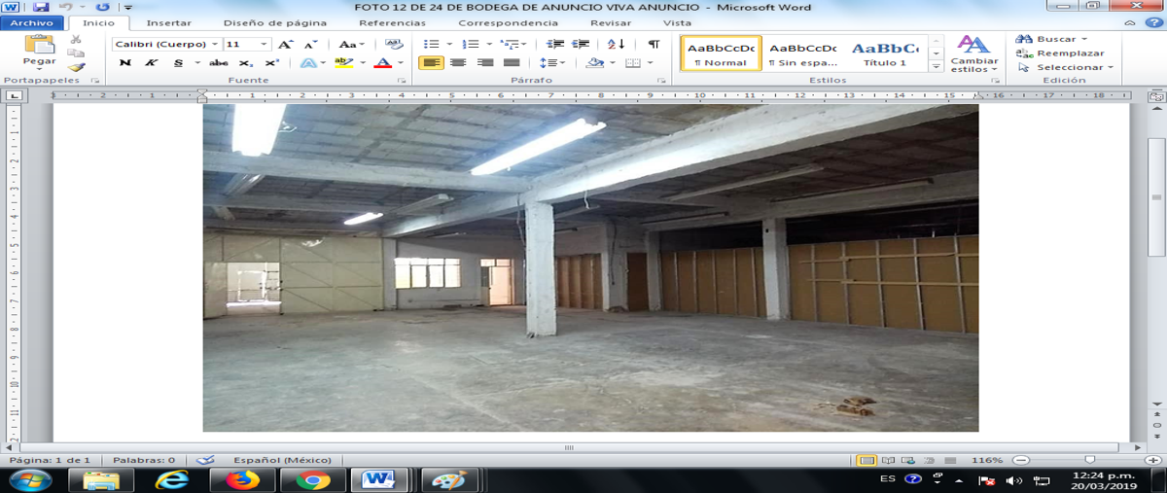
Task: Click the zoom slider handle
Action: tap(1090, 460)
